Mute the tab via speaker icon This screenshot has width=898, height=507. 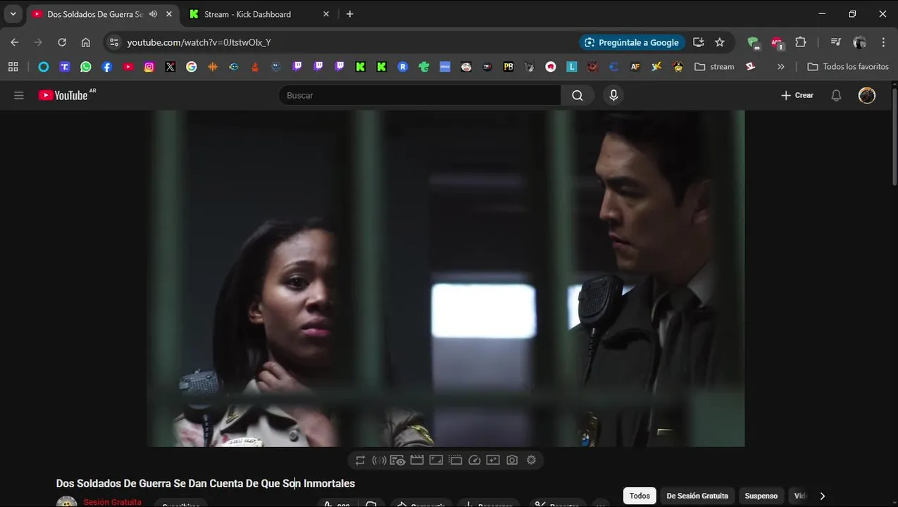(x=153, y=14)
